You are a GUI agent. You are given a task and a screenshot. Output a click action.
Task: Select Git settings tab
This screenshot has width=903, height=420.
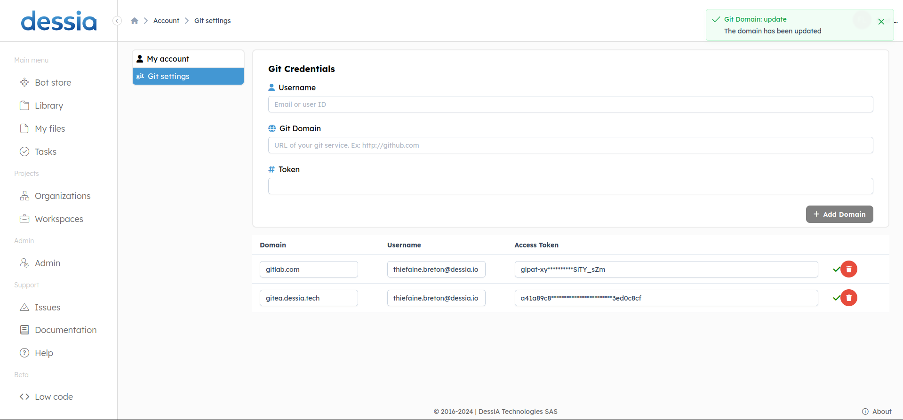click(x=188, y=76)
